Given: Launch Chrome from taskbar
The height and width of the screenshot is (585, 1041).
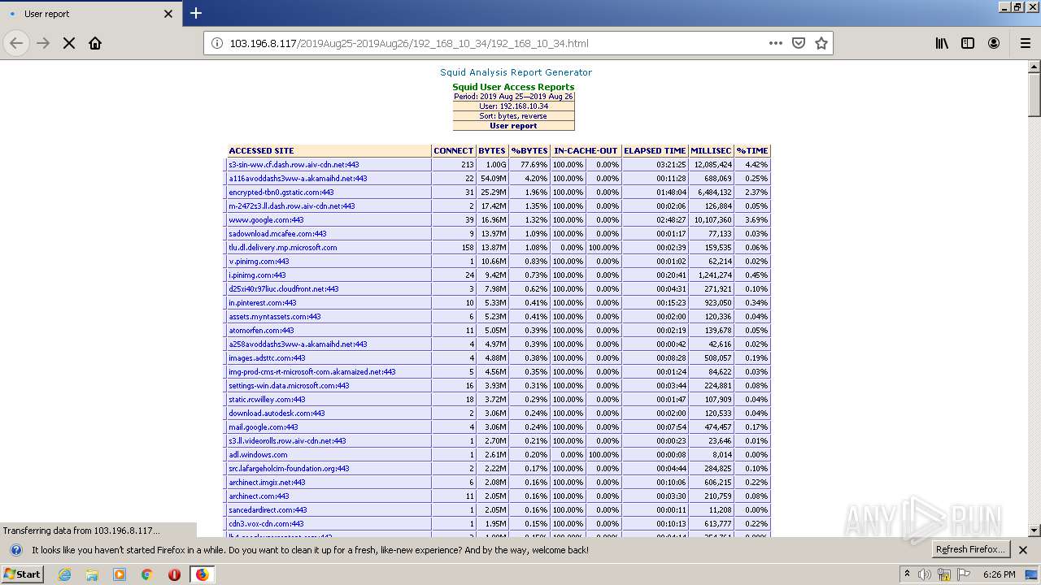Looking at the screenshot, I should tap(147, 574).
